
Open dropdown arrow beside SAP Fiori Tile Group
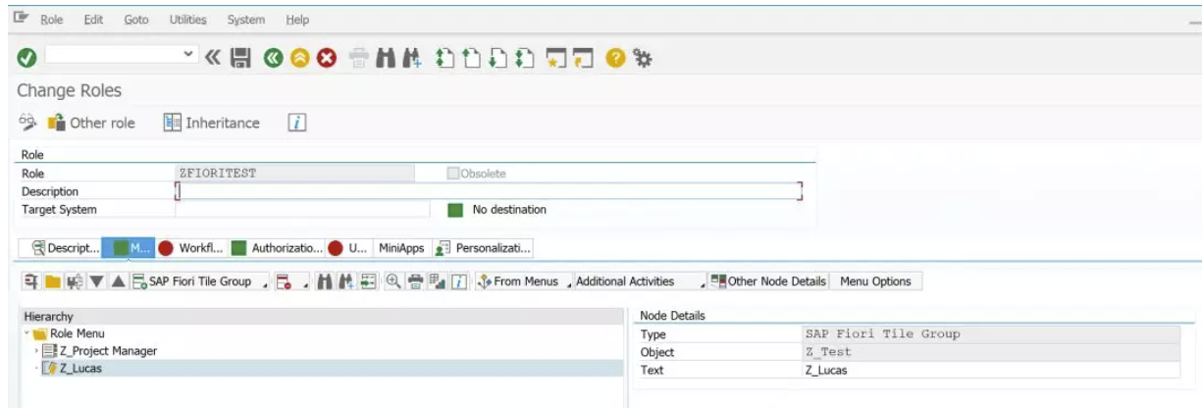264,283
